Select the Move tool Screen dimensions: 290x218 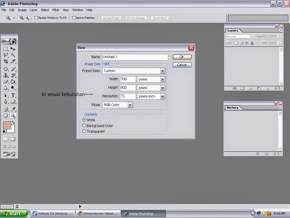(x=13, y=49)
